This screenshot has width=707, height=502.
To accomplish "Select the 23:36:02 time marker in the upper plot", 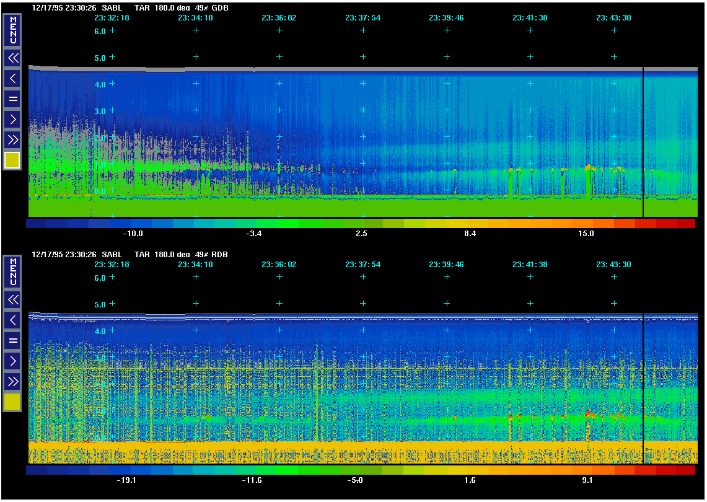I will 279,18.
